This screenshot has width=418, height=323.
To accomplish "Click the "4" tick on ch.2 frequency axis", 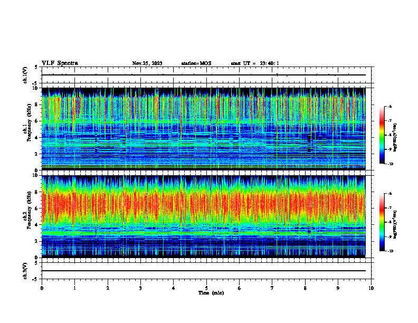I will [36, 225].
